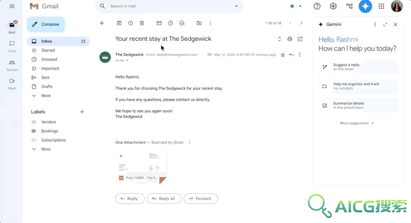The width and height of the screenshot is (411, 223).
Task: Go to the previous email arrow
Action: [290, 23]
